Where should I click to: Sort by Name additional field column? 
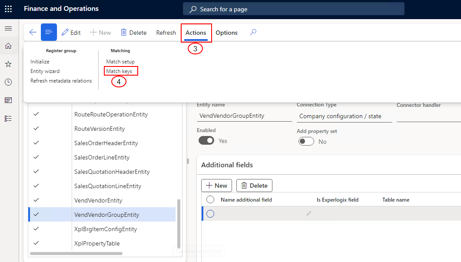(x=246, y=200)
